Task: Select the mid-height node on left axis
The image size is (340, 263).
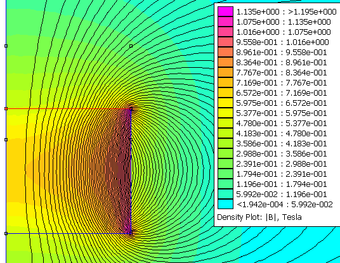Action: click(6, 139)
